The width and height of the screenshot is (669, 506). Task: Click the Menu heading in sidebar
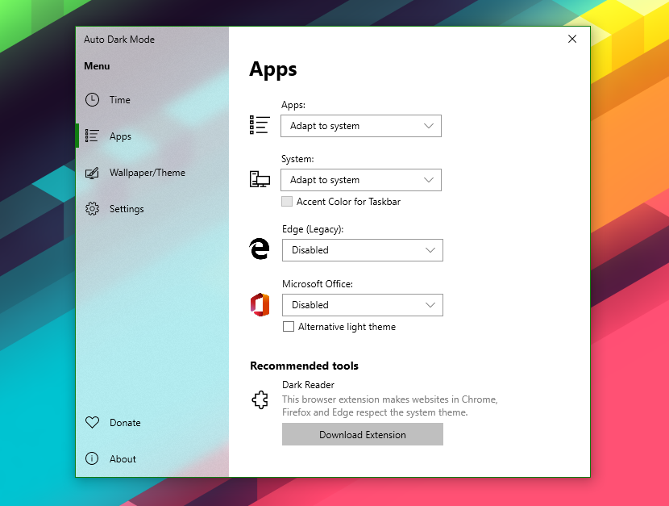click(97, 66)
